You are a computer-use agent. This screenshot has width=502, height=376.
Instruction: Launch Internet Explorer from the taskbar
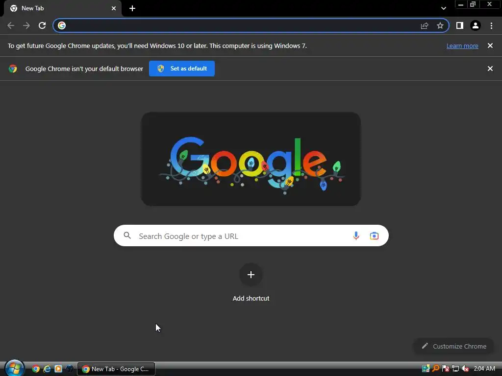click(x=47, y=369)
